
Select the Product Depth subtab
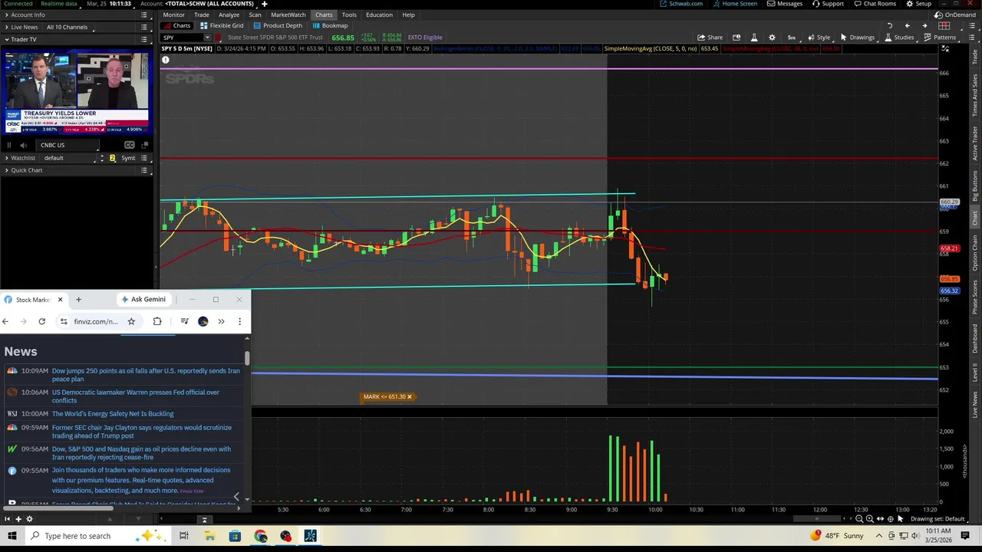[278, 25]
